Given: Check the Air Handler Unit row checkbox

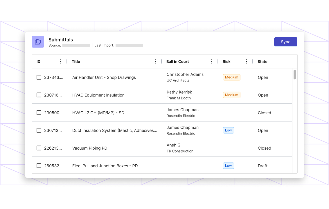Looking at the screenshot, I should coord(39,77).
